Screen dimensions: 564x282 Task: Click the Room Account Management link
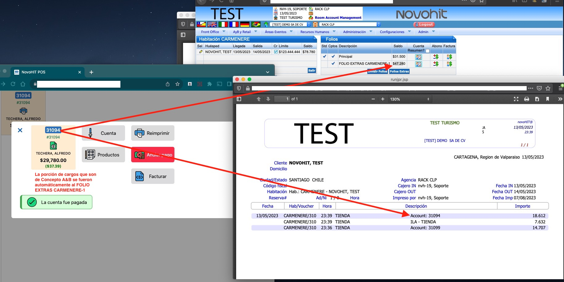tap(338, 18)
